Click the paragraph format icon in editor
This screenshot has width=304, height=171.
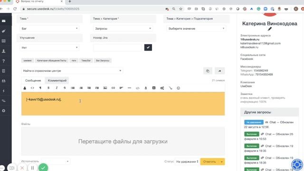point(40,88)
